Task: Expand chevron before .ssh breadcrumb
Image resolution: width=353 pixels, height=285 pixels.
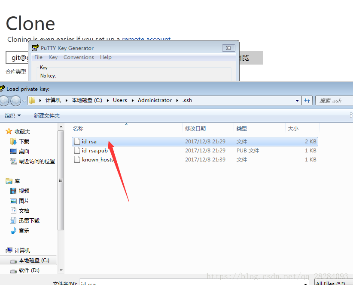Action: click(x=177, y=100)
